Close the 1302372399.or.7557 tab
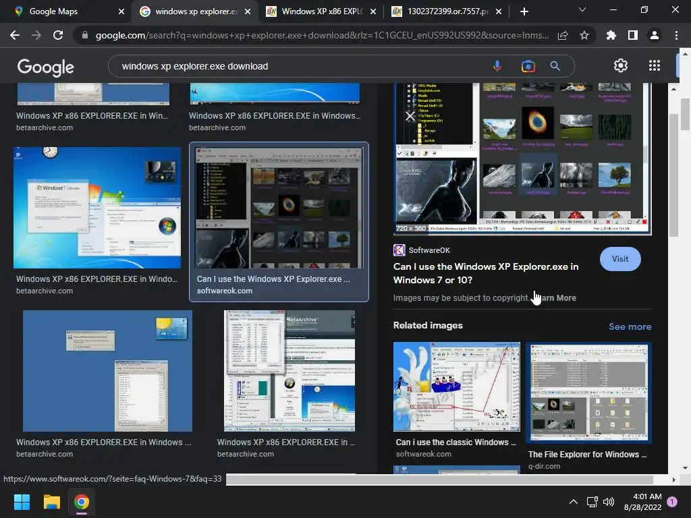 (499, 11)
